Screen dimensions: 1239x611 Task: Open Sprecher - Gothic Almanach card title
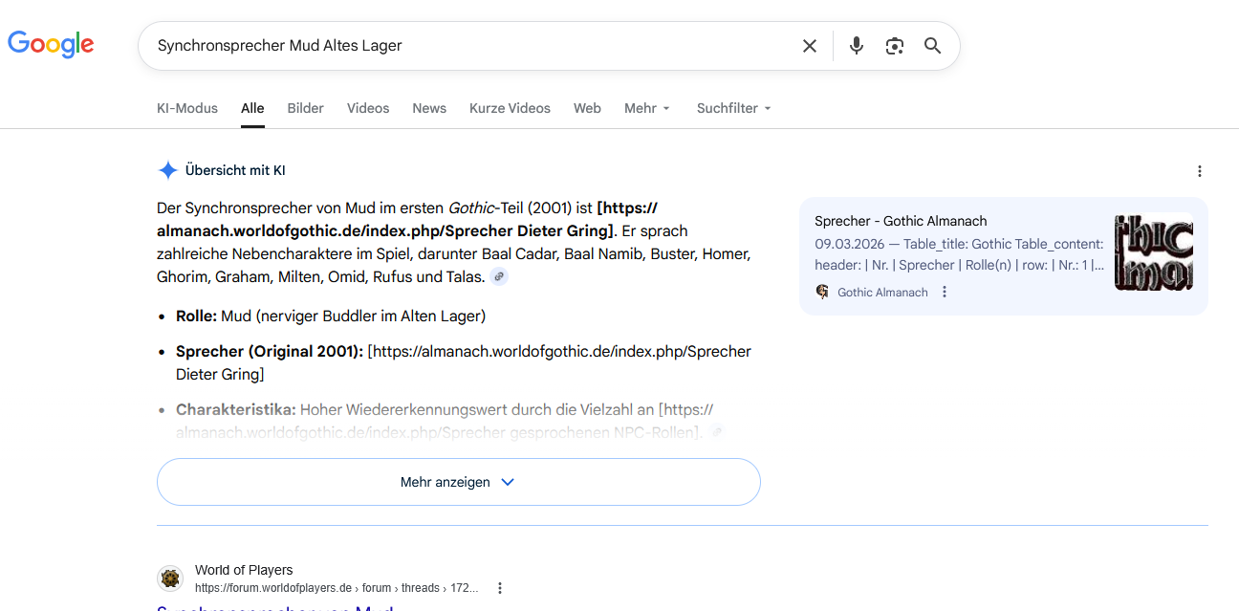(901, 221)
